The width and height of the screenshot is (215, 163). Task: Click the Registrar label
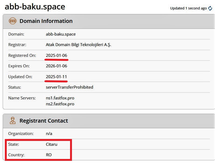click(x=17, y=45)
